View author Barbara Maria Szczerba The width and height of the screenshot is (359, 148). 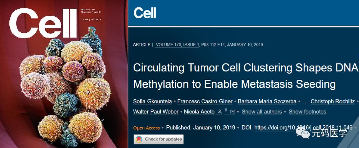[x=267, y=102]
